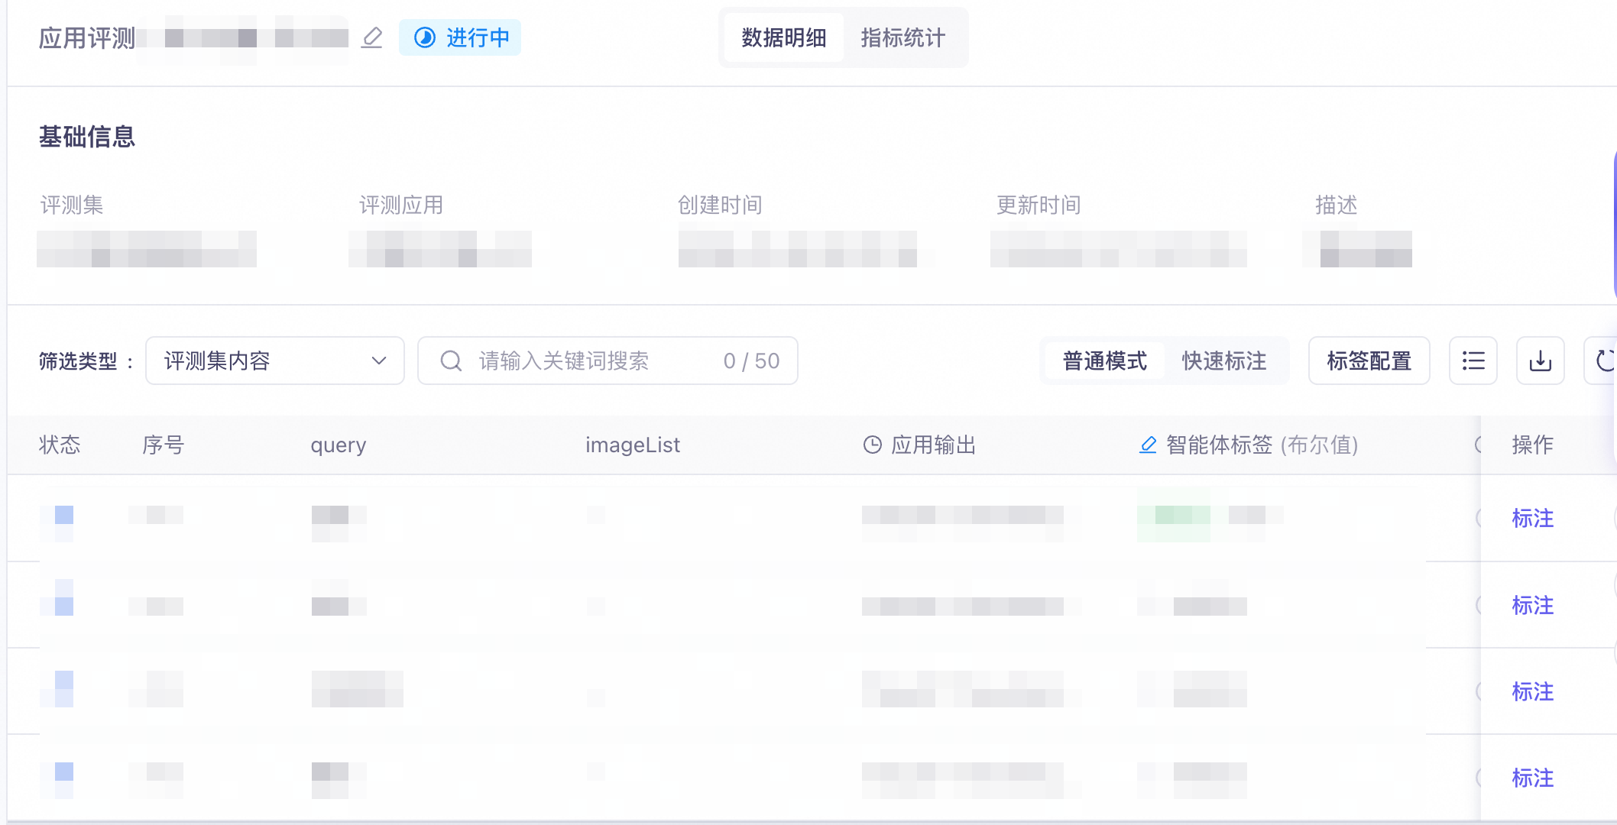The width and height of the screenshot is (1617, 825).
Task: Switch to the 指标统计 tab
Action: click(x=902, y=37)
